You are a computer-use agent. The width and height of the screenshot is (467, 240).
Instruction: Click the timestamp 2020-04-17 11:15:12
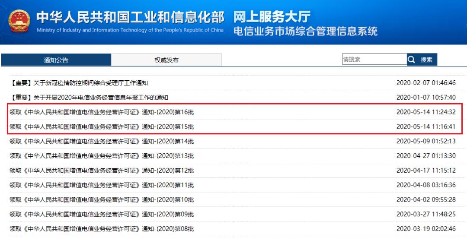point(426,170)
